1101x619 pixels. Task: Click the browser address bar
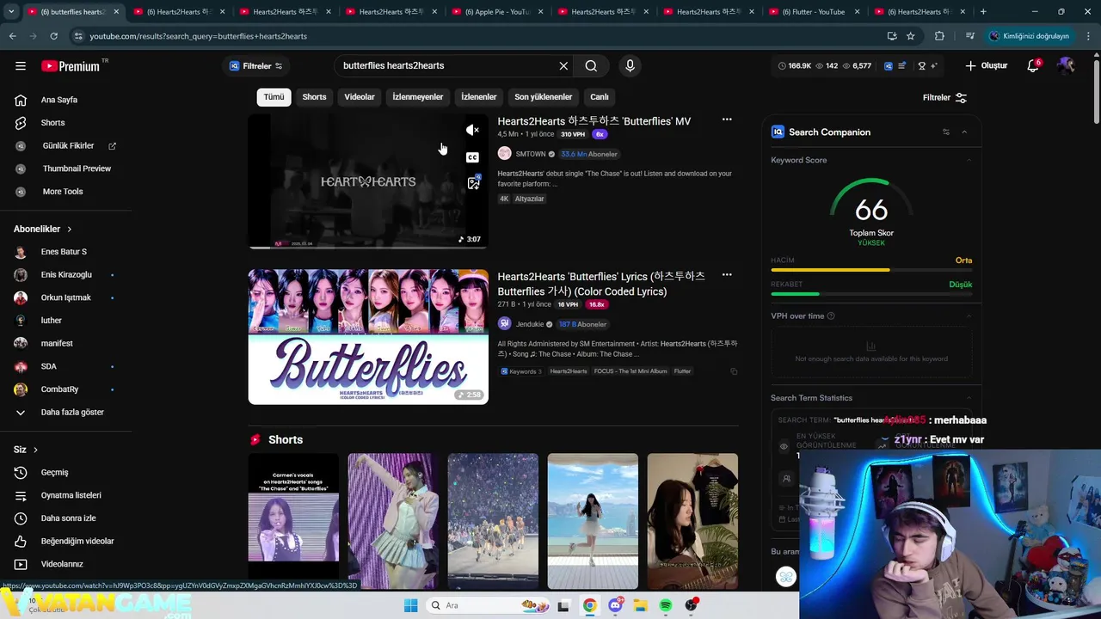click(x=482, y=36)
